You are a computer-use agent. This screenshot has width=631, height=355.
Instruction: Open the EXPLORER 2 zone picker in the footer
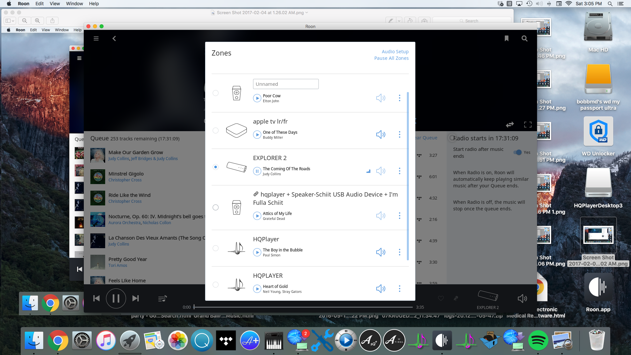click(488, 299)
